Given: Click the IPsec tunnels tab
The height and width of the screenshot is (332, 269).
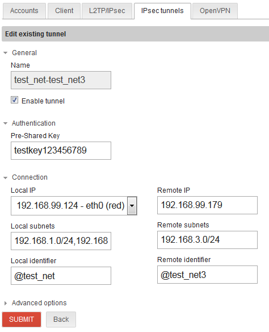Looking at the screenshot, I should click(162, 11).
